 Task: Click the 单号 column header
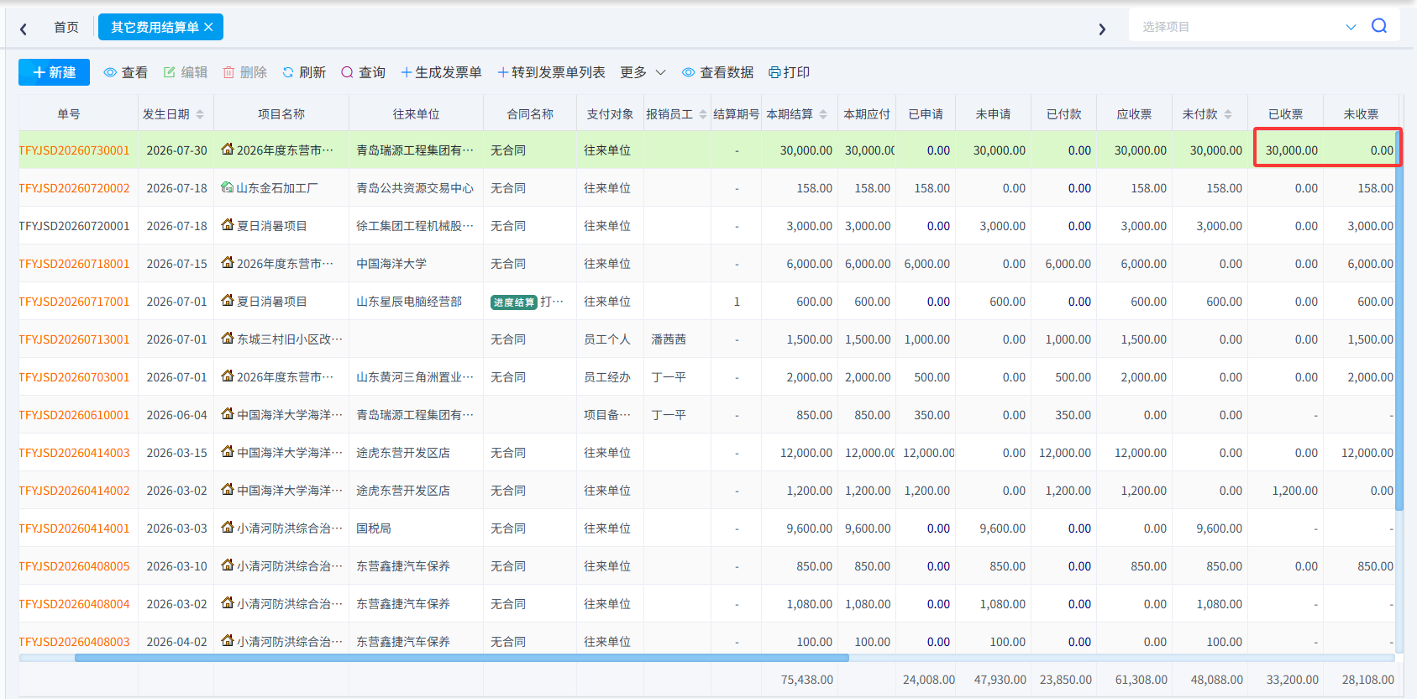(69, 114)
